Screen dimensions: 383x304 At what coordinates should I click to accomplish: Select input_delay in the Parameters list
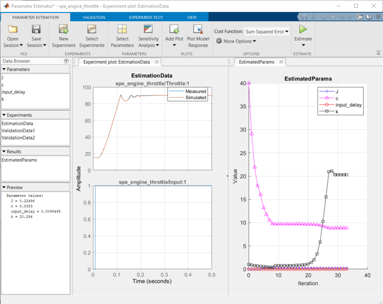click(x=36, y=92)
